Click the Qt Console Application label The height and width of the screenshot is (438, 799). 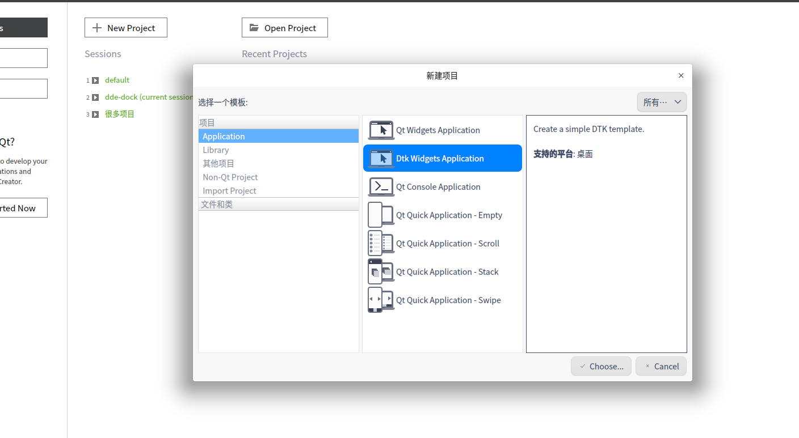(x=438, y=187)
